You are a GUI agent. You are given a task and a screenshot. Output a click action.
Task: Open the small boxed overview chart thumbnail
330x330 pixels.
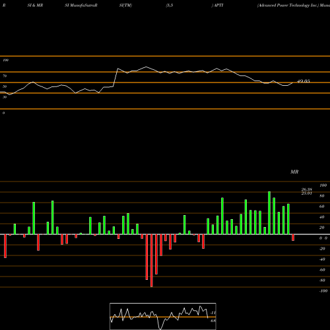pos(163,316)
